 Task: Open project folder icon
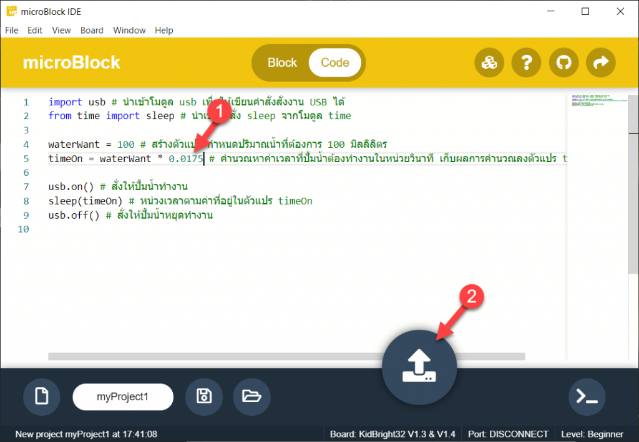click(251, 397)
